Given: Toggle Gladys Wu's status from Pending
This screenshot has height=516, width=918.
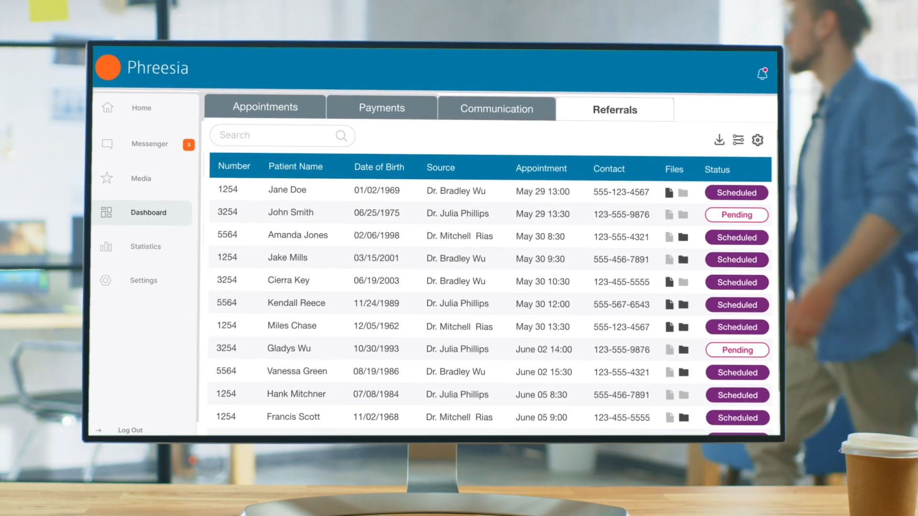Looking at the screenshot, I should (x=737, y=350).
